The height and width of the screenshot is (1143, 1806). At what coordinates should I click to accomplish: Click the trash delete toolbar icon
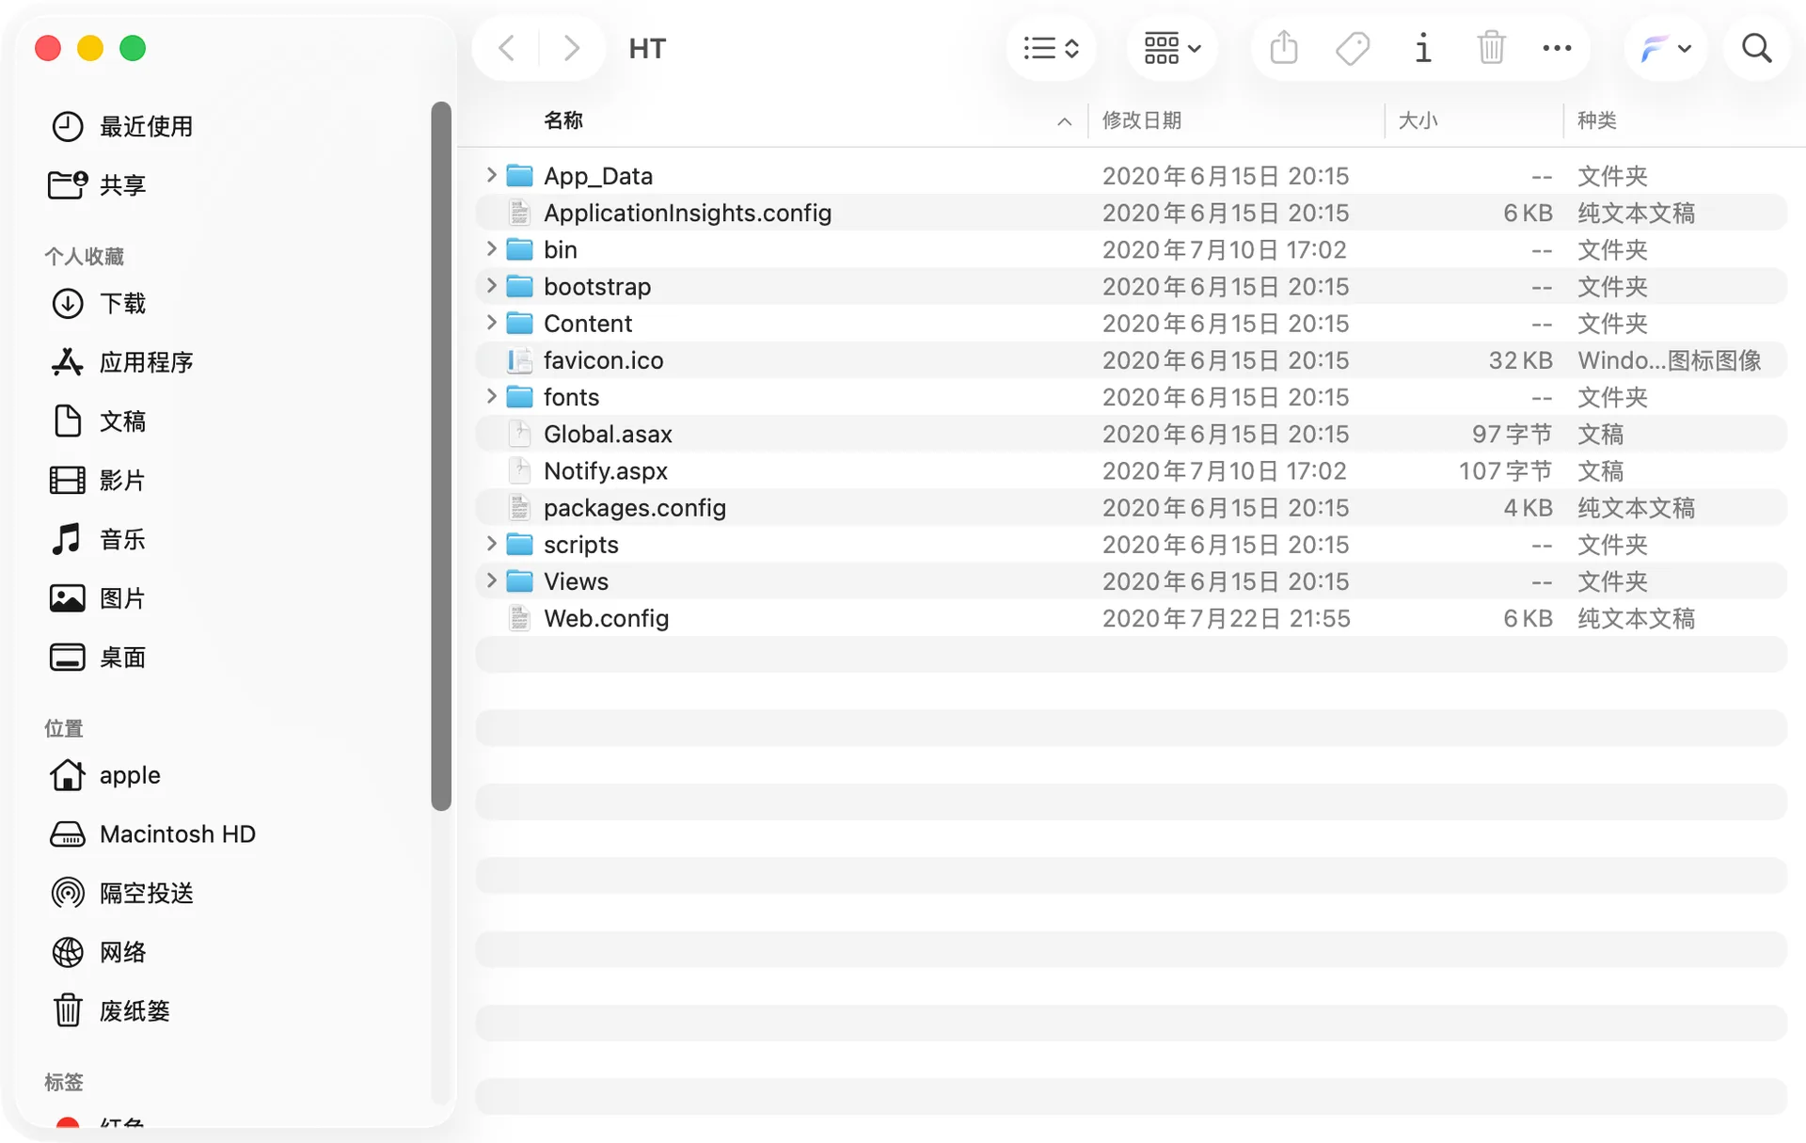(1491, 48)
